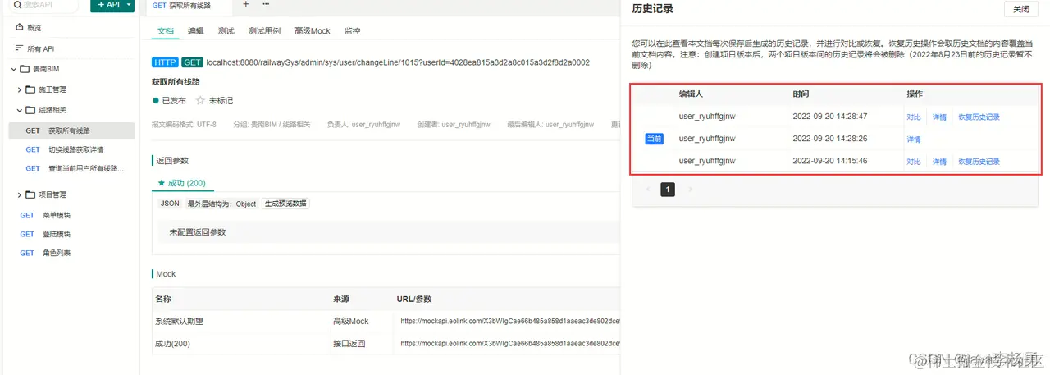Open the more tabs ellipsis menu
This screenshot has width=1050, height=375.
tap(265, 4)
